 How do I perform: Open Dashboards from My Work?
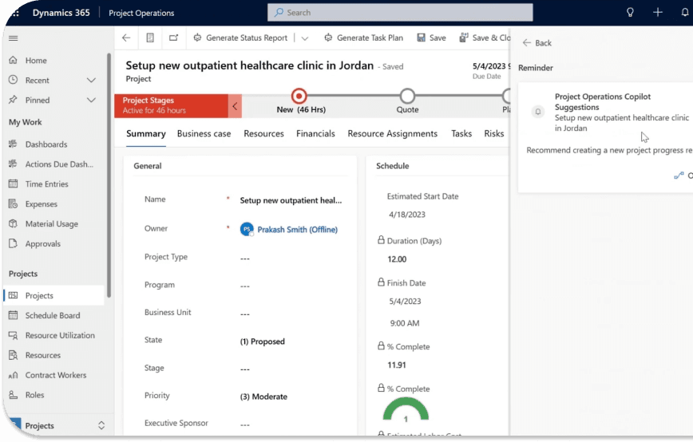point(46,144)
